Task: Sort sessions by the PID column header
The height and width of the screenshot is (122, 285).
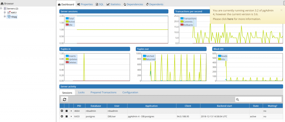Action: click(79, 106)
